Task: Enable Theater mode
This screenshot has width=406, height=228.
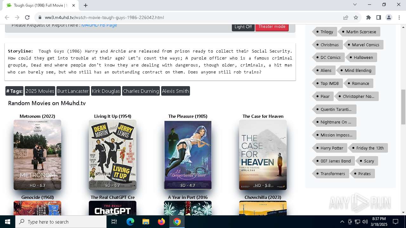Action: (x=272, y=27)
